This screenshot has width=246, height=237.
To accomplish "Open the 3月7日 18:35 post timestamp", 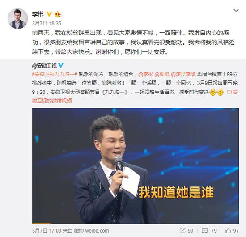I will click(x=47, y=24).
